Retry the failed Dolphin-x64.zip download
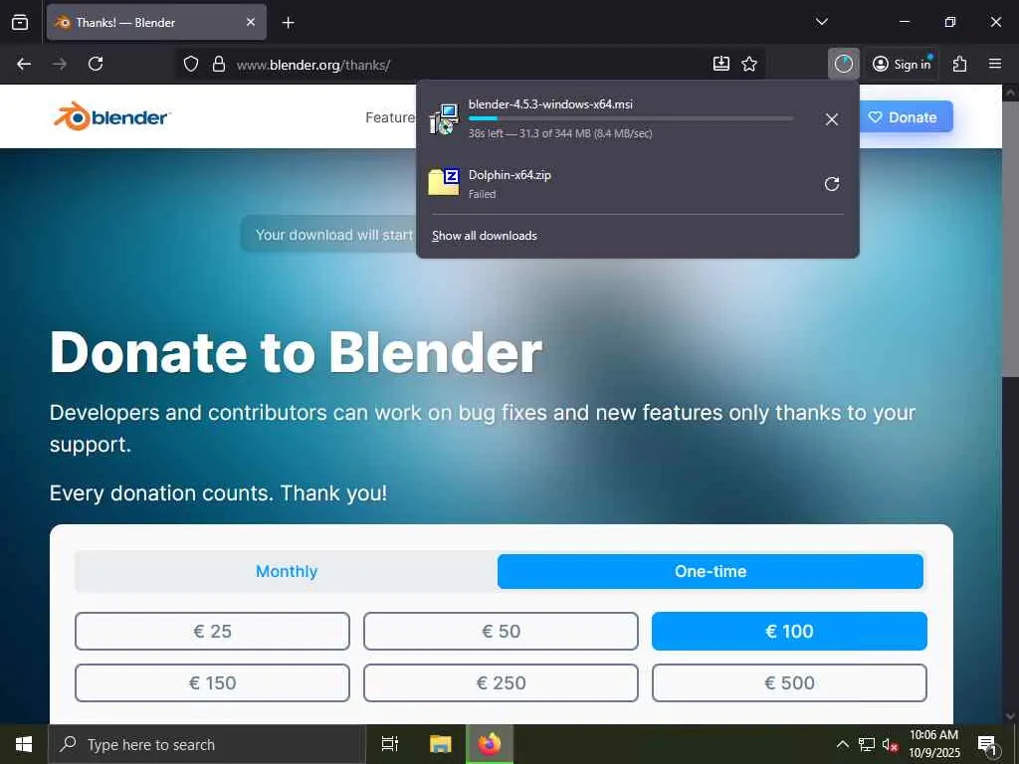1019x764 pixels. tap(831, 184)
